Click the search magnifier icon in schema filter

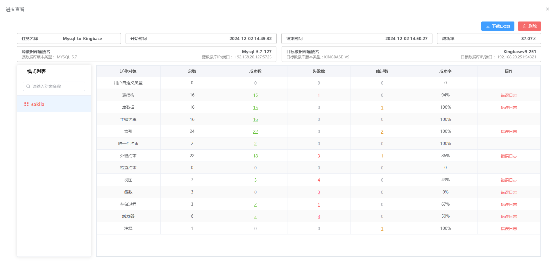click(28, 86)
